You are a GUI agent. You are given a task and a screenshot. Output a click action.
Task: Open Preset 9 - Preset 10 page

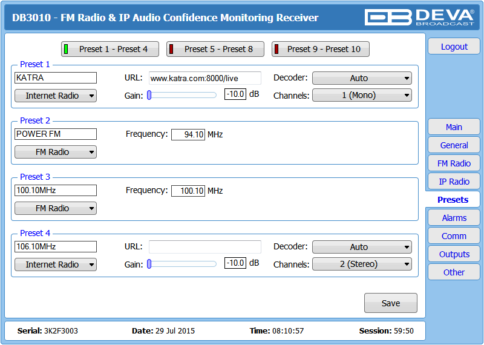point(321,49)
